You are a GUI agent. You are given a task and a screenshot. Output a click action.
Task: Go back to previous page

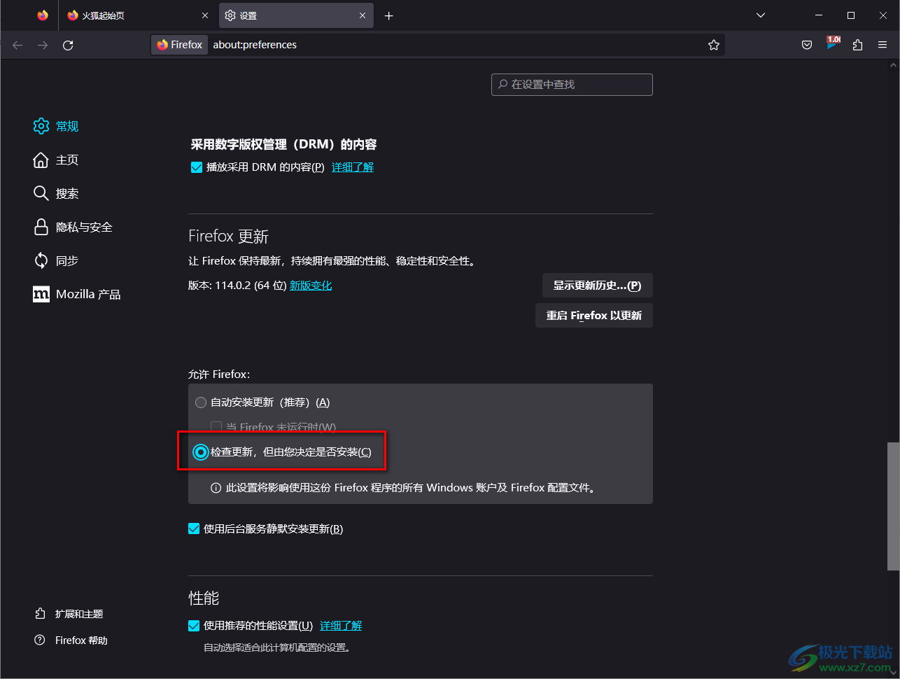(17, 45)
